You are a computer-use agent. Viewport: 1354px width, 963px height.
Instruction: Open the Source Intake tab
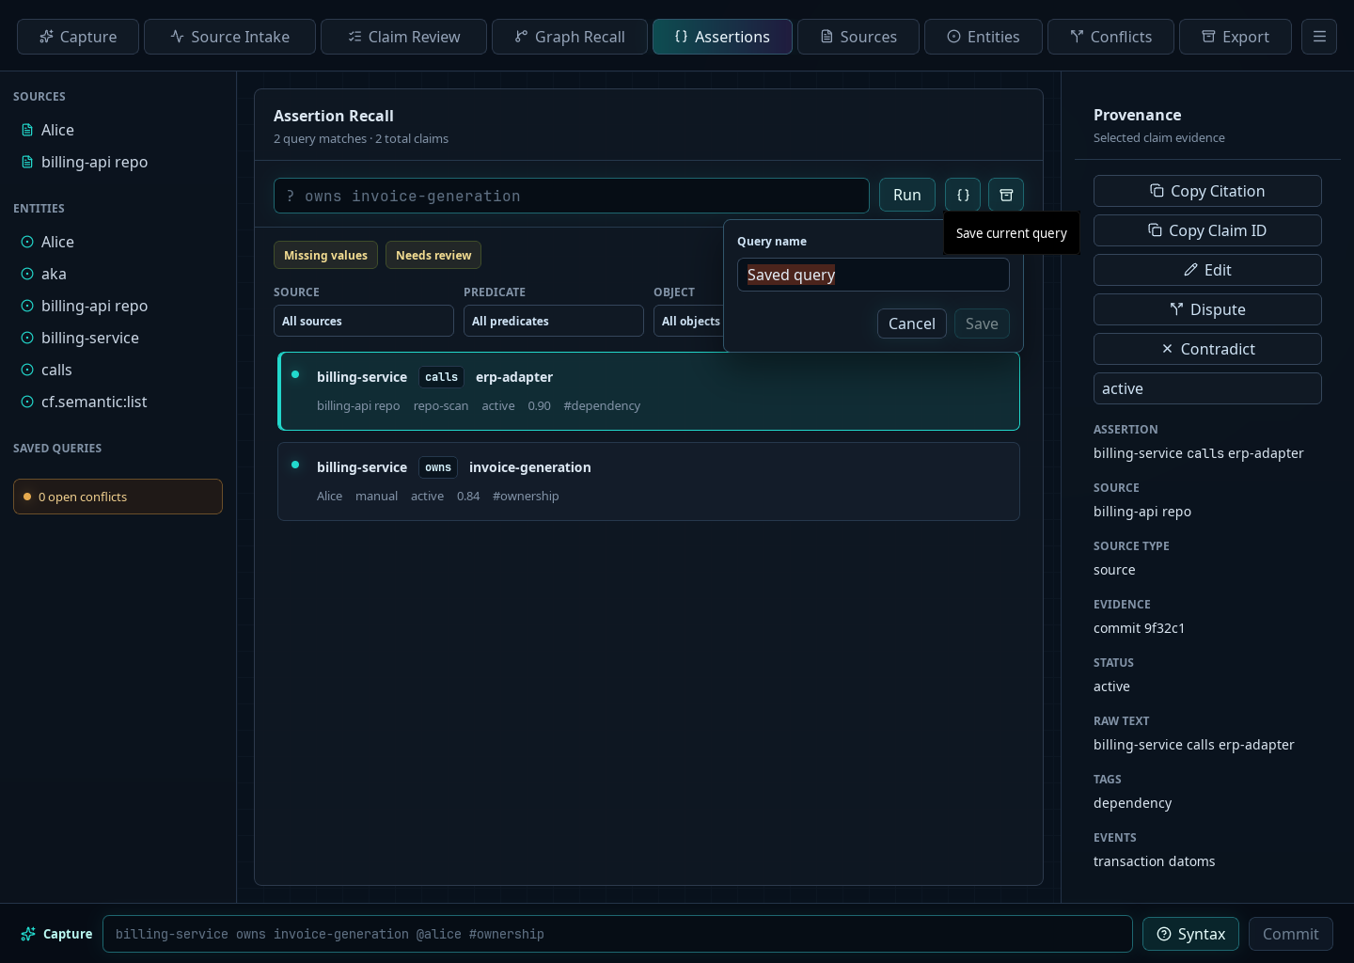click(230, 37)
